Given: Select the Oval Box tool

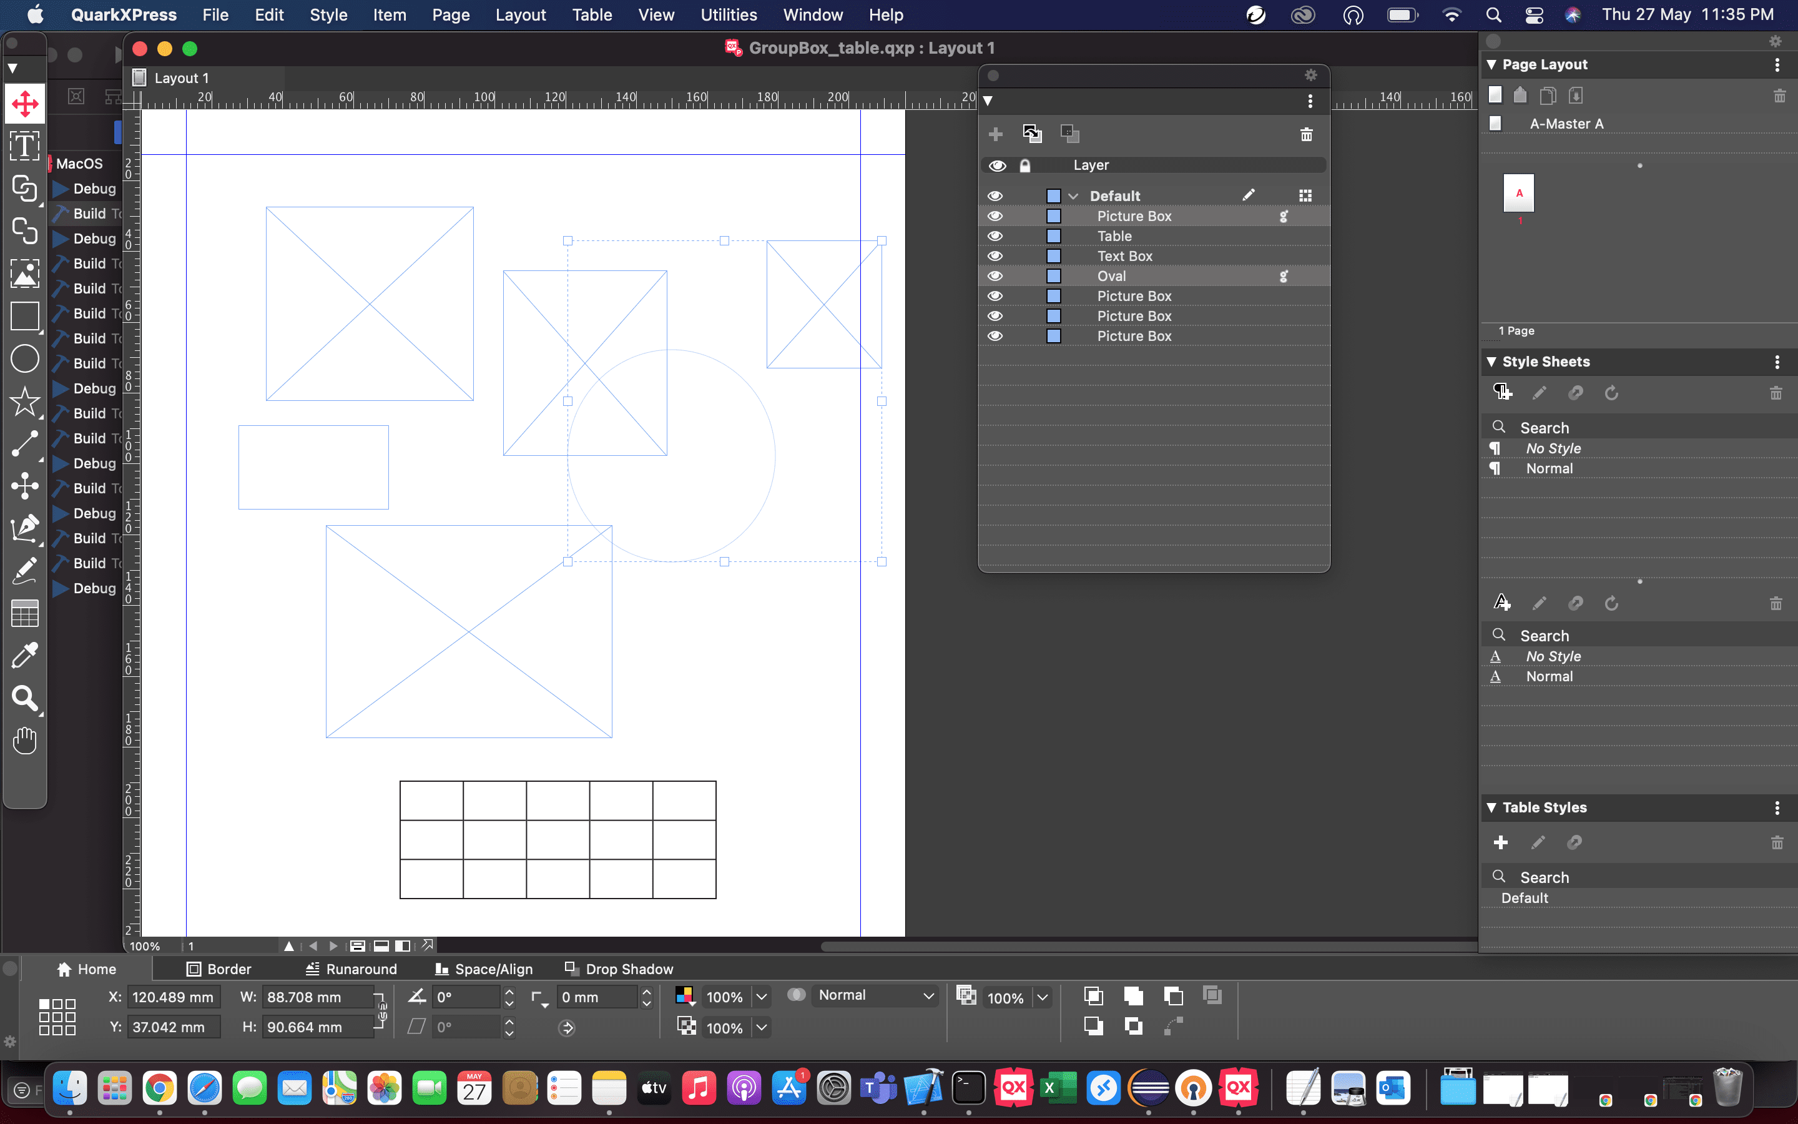Looking at the screenshot, I should click(x=24, y=359).
